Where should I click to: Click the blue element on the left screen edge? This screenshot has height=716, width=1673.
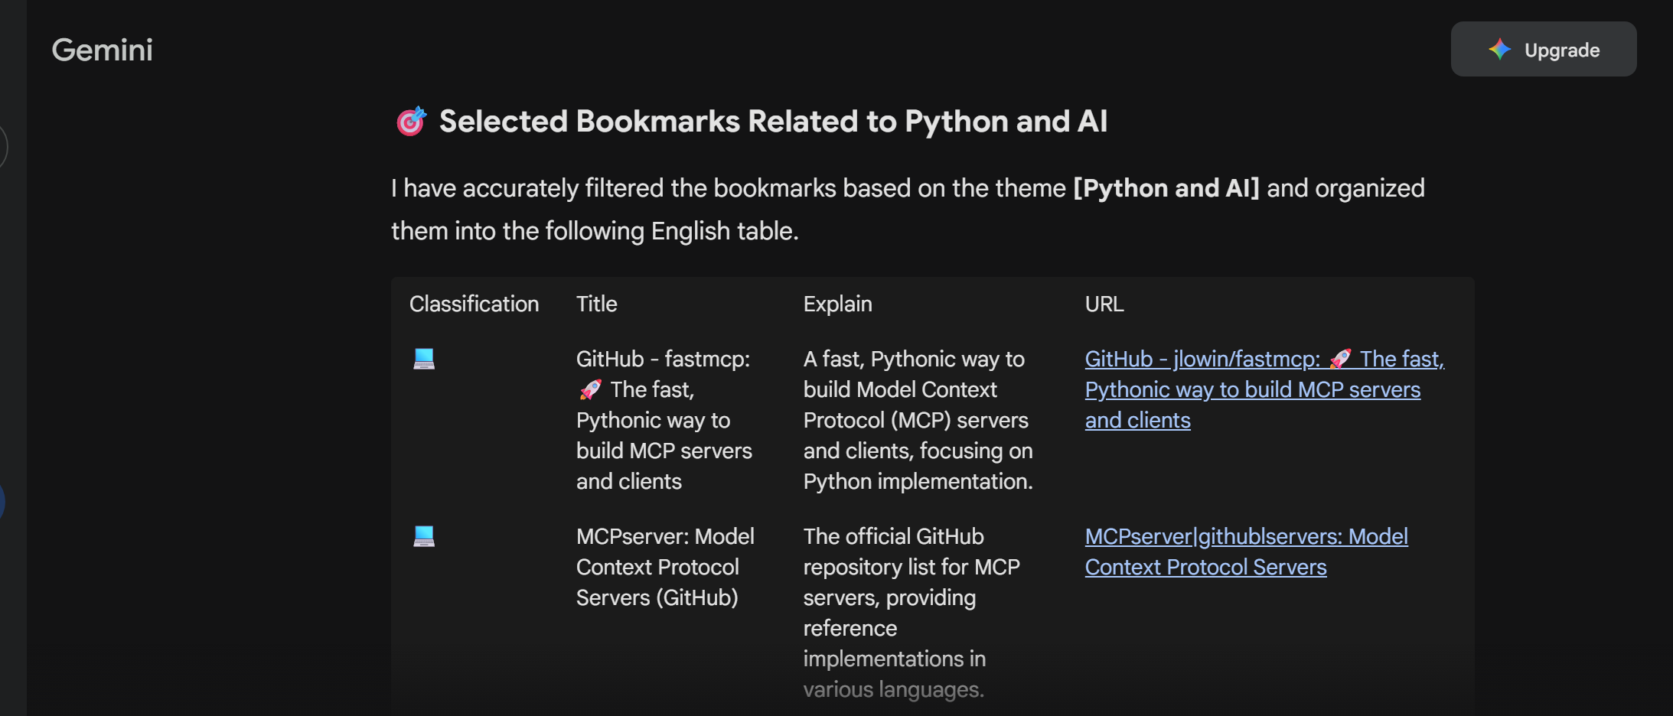point(2,501)
